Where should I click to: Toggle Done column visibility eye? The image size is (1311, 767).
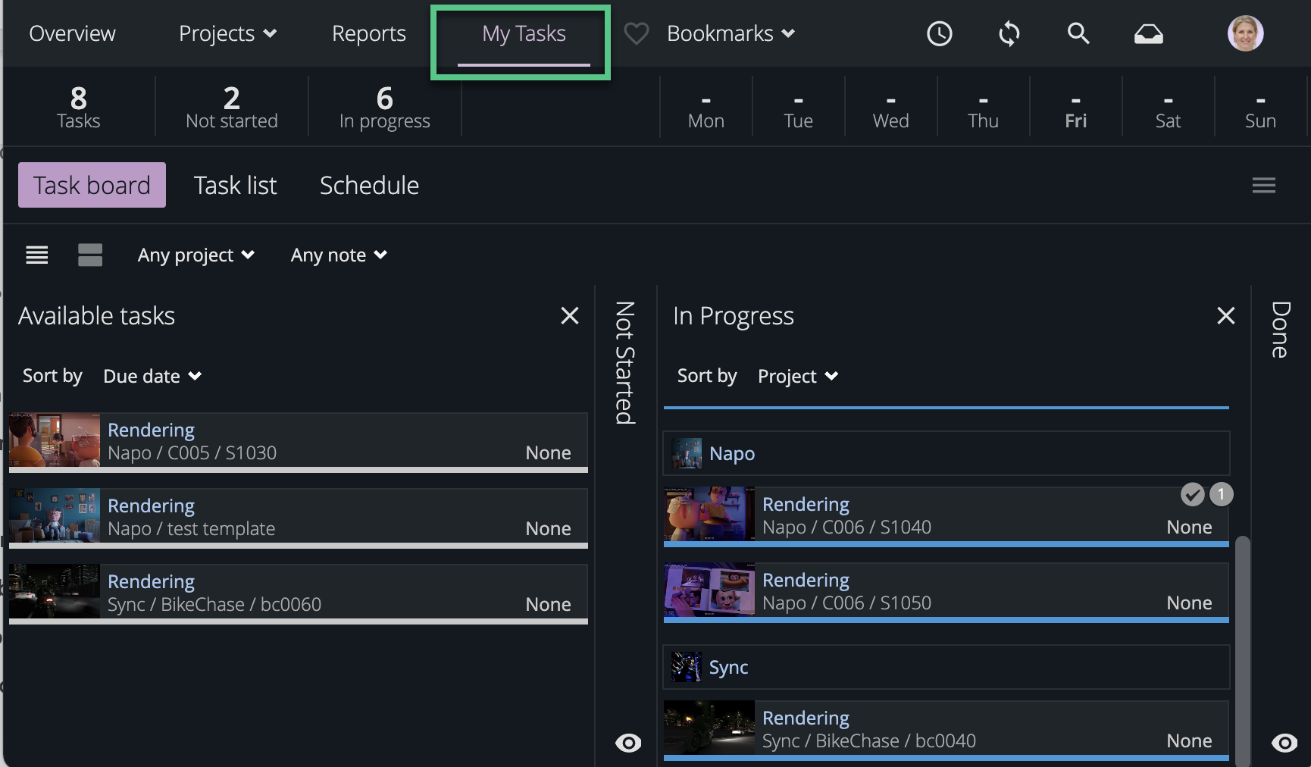[1284, 743]
